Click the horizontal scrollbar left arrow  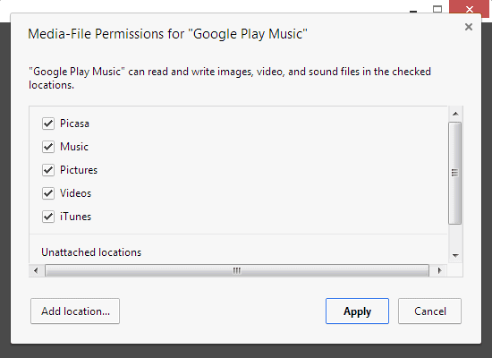[36, 270]
